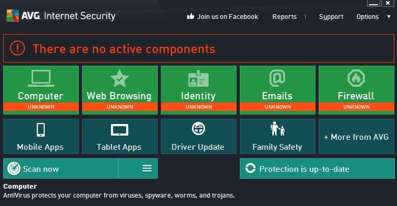Click Protection is up-to-date button
Screen dimensions: 397x206
[317, 169]
